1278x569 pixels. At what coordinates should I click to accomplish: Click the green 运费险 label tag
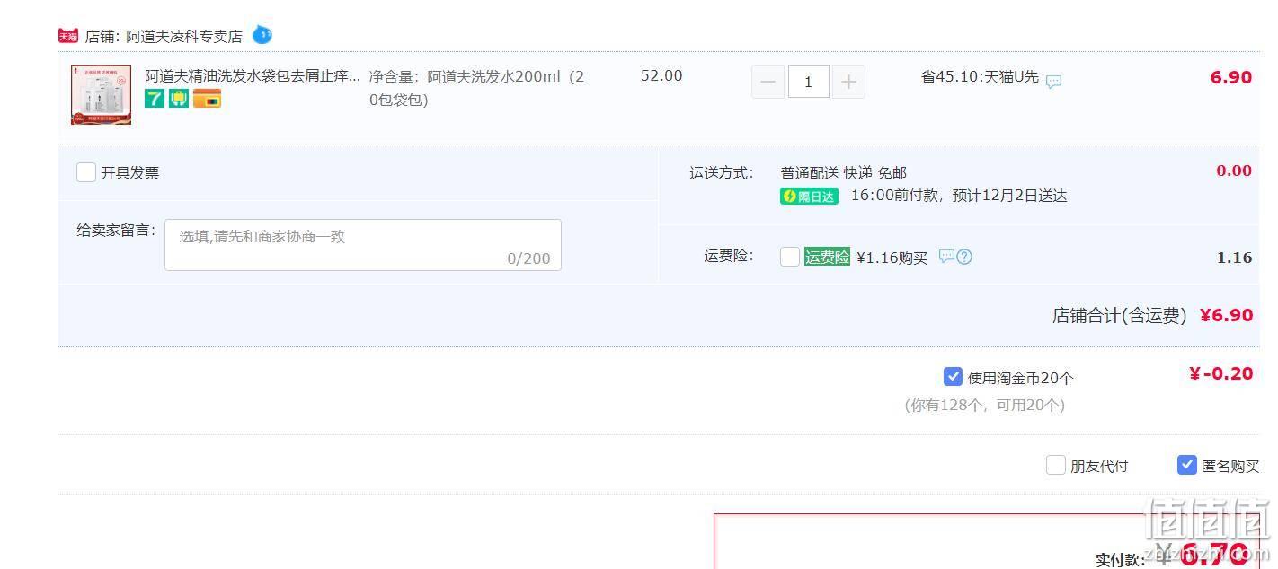(x=827, y=257)
